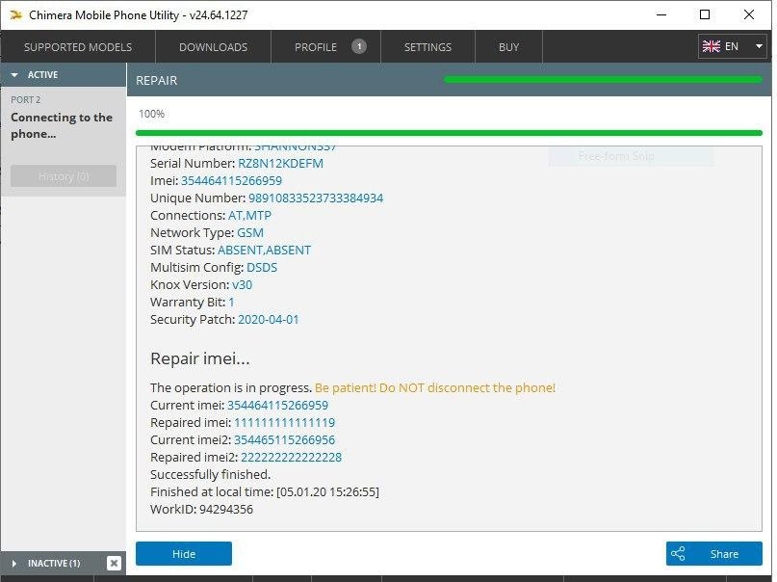This screenshot has height=582, width=777.
Task: Click unique number 98910833523733384934
Action: tap(316, 198)
